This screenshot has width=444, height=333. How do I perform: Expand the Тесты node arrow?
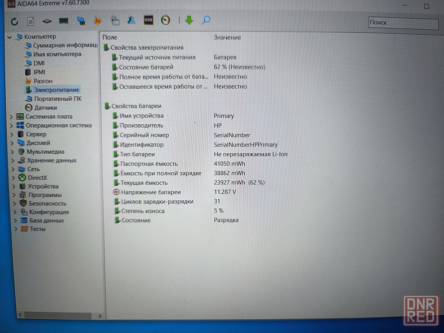coord(16,229)
